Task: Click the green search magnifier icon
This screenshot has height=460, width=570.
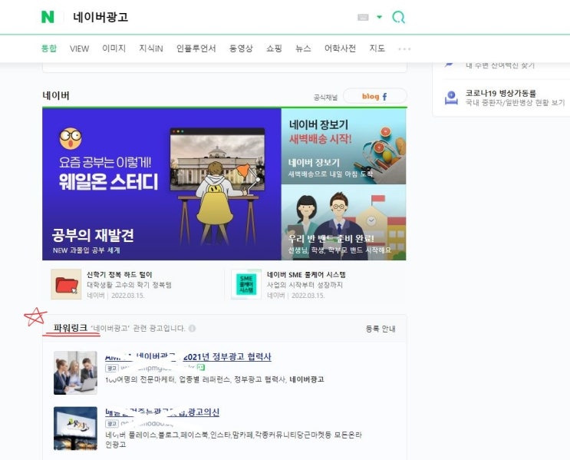Action: [x=398, y=17]
